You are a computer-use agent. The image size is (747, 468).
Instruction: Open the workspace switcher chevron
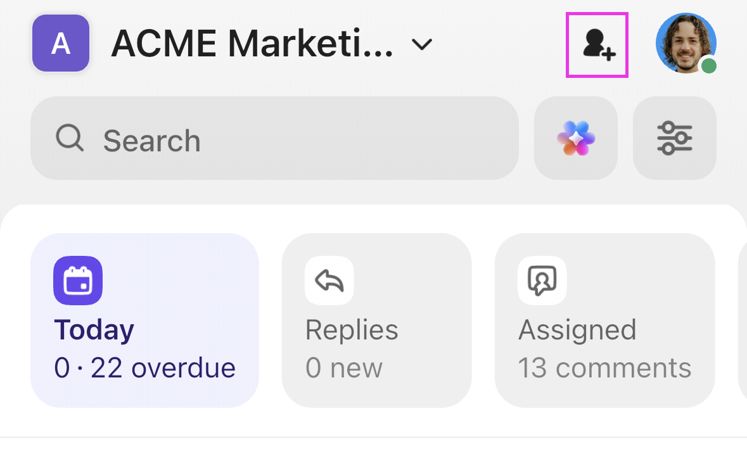pos(422,44)
